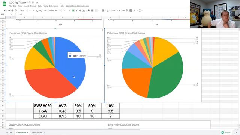Insert a link
Image resolution: width=240 pixels, height=135 pixels.
124,10
